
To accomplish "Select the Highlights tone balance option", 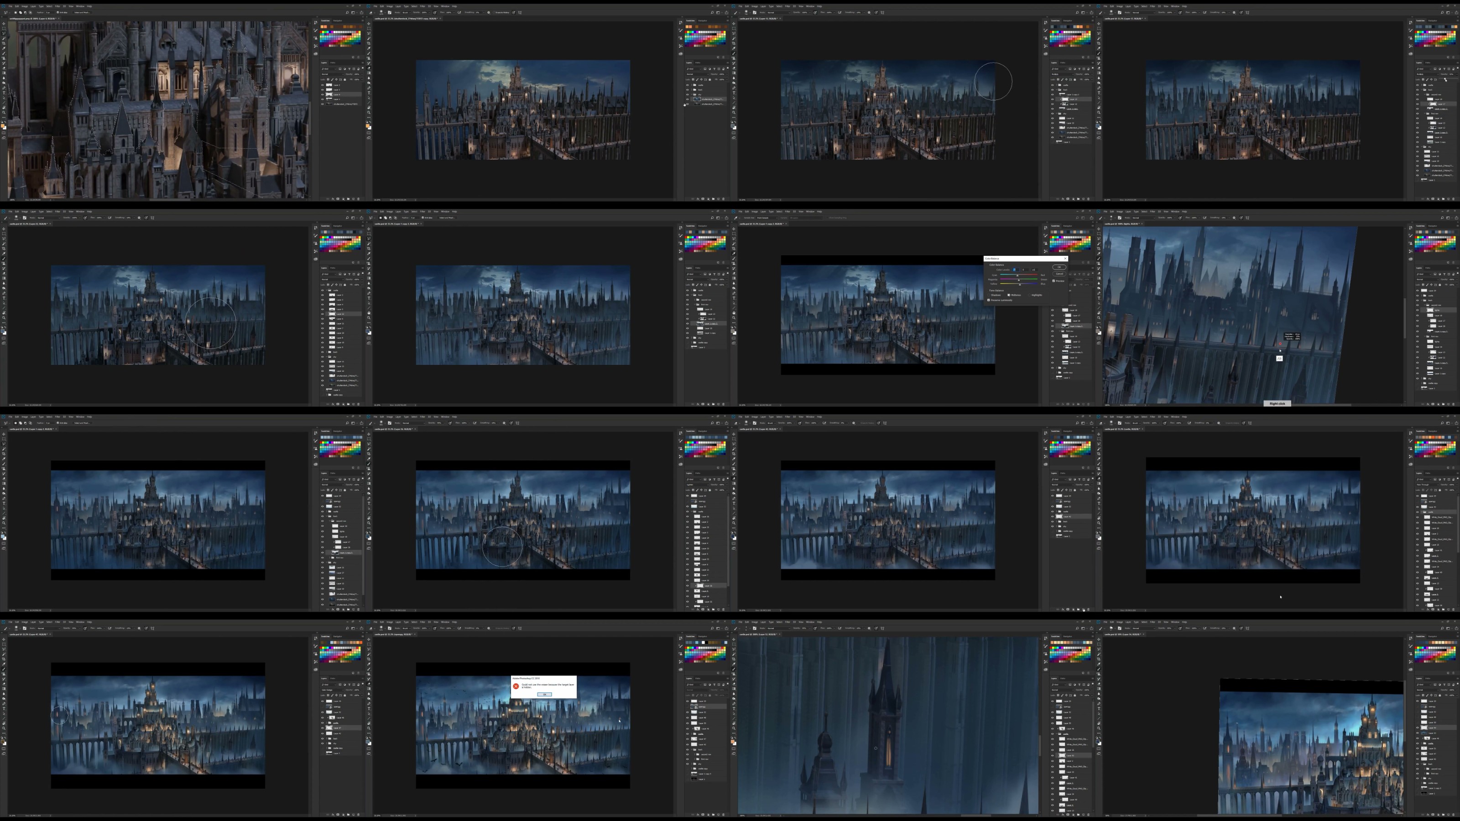I will click(x=1029, y=295).
